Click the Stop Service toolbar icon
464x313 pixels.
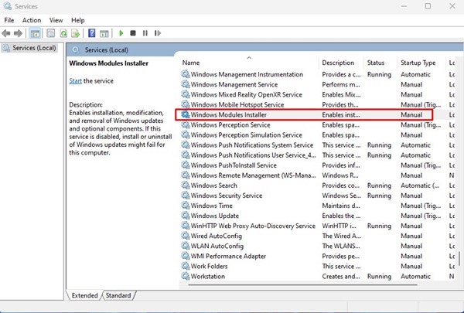[x=133, y=33]
